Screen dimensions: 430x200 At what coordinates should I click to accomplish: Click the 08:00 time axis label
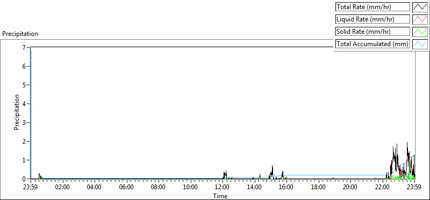click(x=159, y=188)
